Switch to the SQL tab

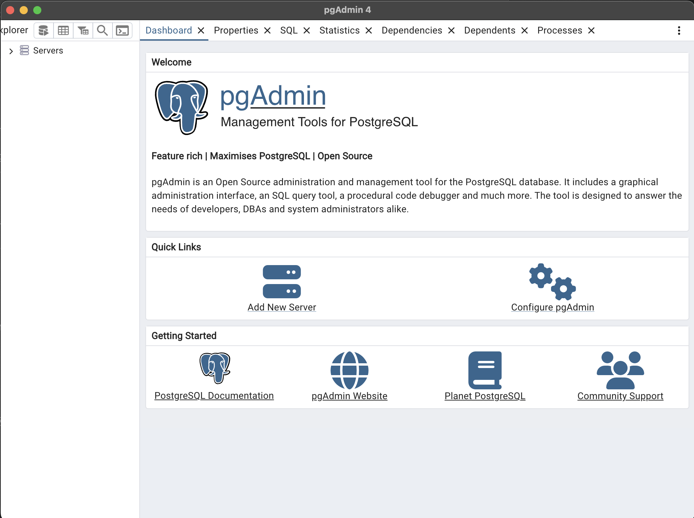(289, 30)
